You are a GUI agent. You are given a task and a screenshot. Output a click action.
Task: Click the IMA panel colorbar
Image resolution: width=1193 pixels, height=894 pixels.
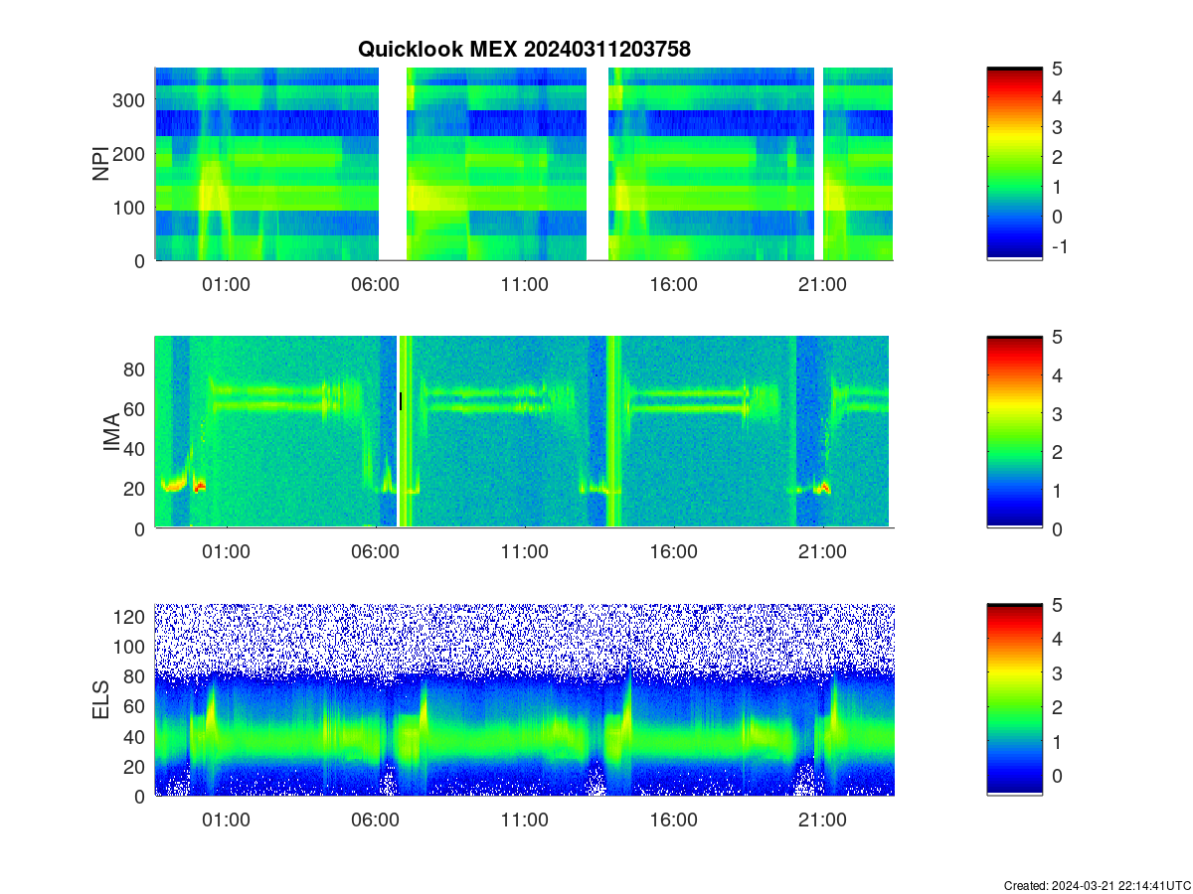point(1014,432)
